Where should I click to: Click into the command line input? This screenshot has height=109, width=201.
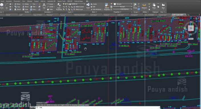coord(98,108)
